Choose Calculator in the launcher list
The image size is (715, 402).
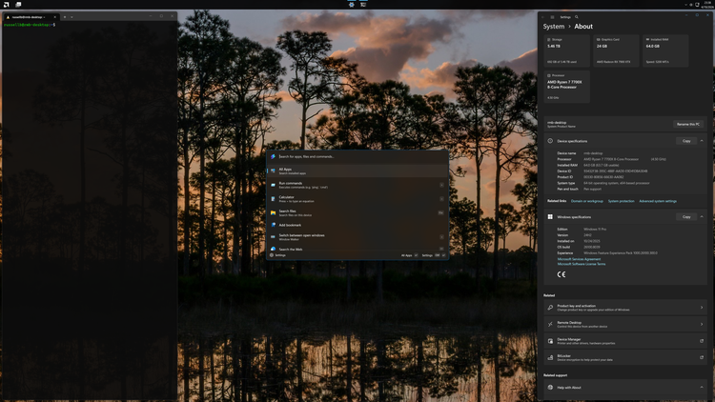(357, 199)
